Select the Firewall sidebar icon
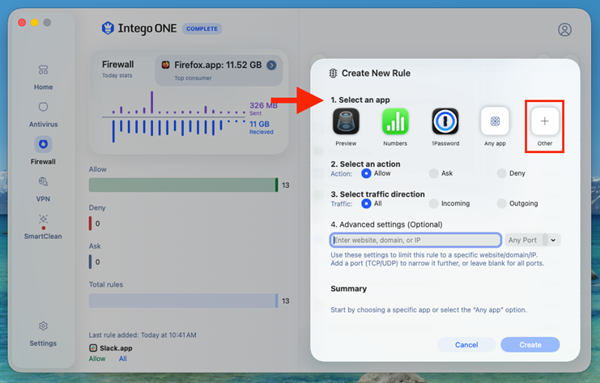Screen dimensions: 600x383 coord(43,144)
